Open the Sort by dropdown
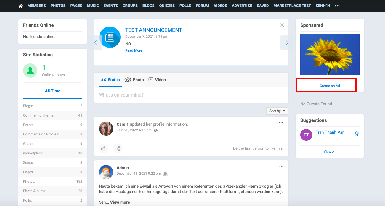This screenshot has height=206, width=385. [x=277, y=111]
